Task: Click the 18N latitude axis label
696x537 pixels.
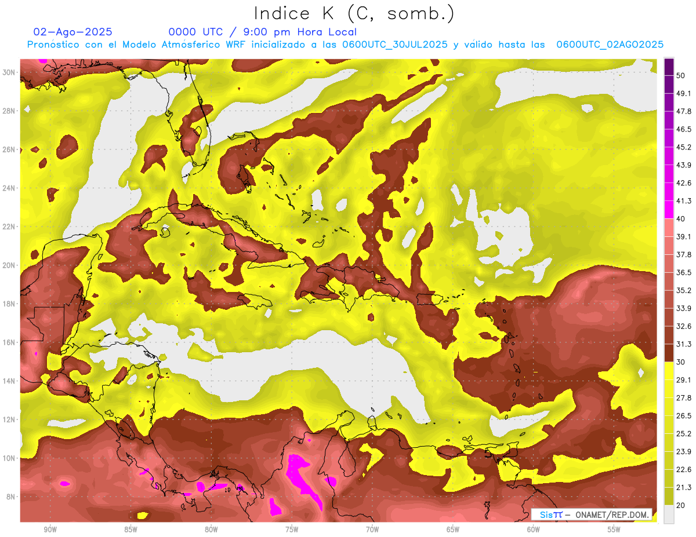Action: (9, 304)
